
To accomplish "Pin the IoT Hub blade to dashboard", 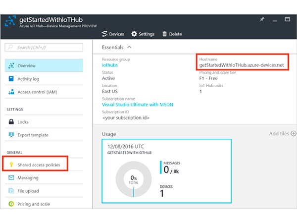I will (262, 19).
